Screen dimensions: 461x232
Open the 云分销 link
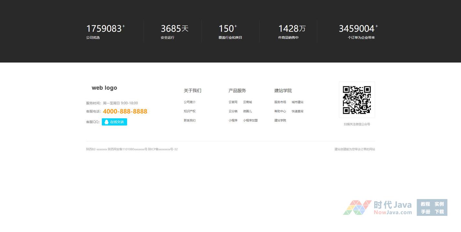pyautogui.click(x=233, y=111)
